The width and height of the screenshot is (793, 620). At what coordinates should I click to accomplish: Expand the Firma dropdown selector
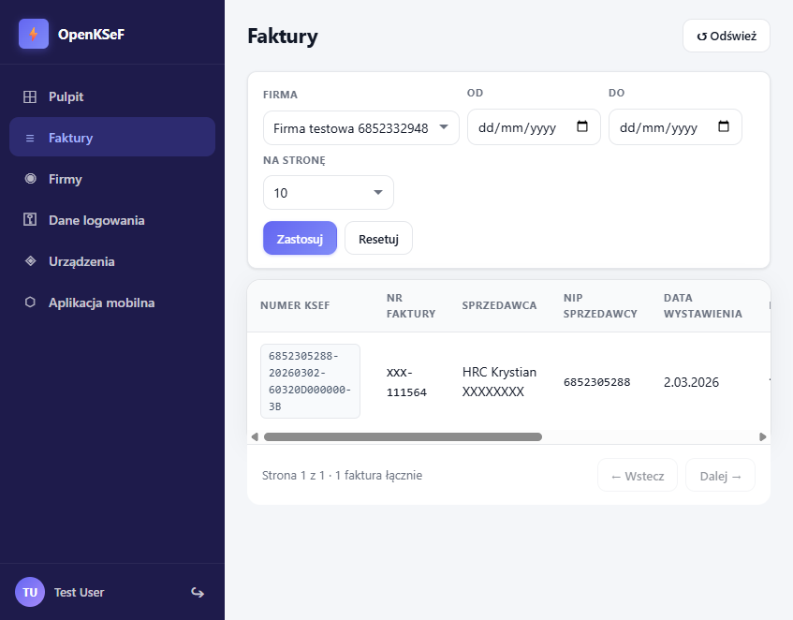(360, 127)
